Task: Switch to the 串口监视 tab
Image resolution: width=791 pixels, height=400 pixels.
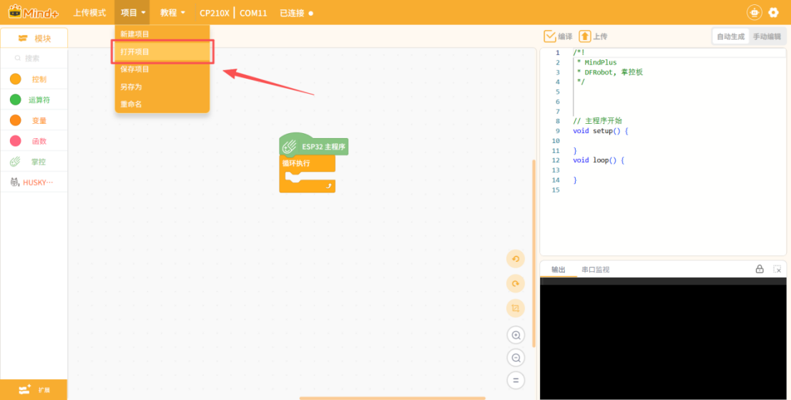Action: tap(595, 270)
